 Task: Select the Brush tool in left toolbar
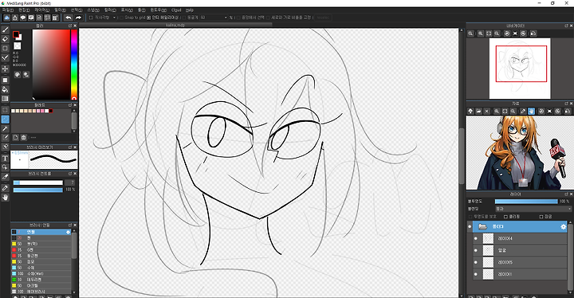point(5,29)
